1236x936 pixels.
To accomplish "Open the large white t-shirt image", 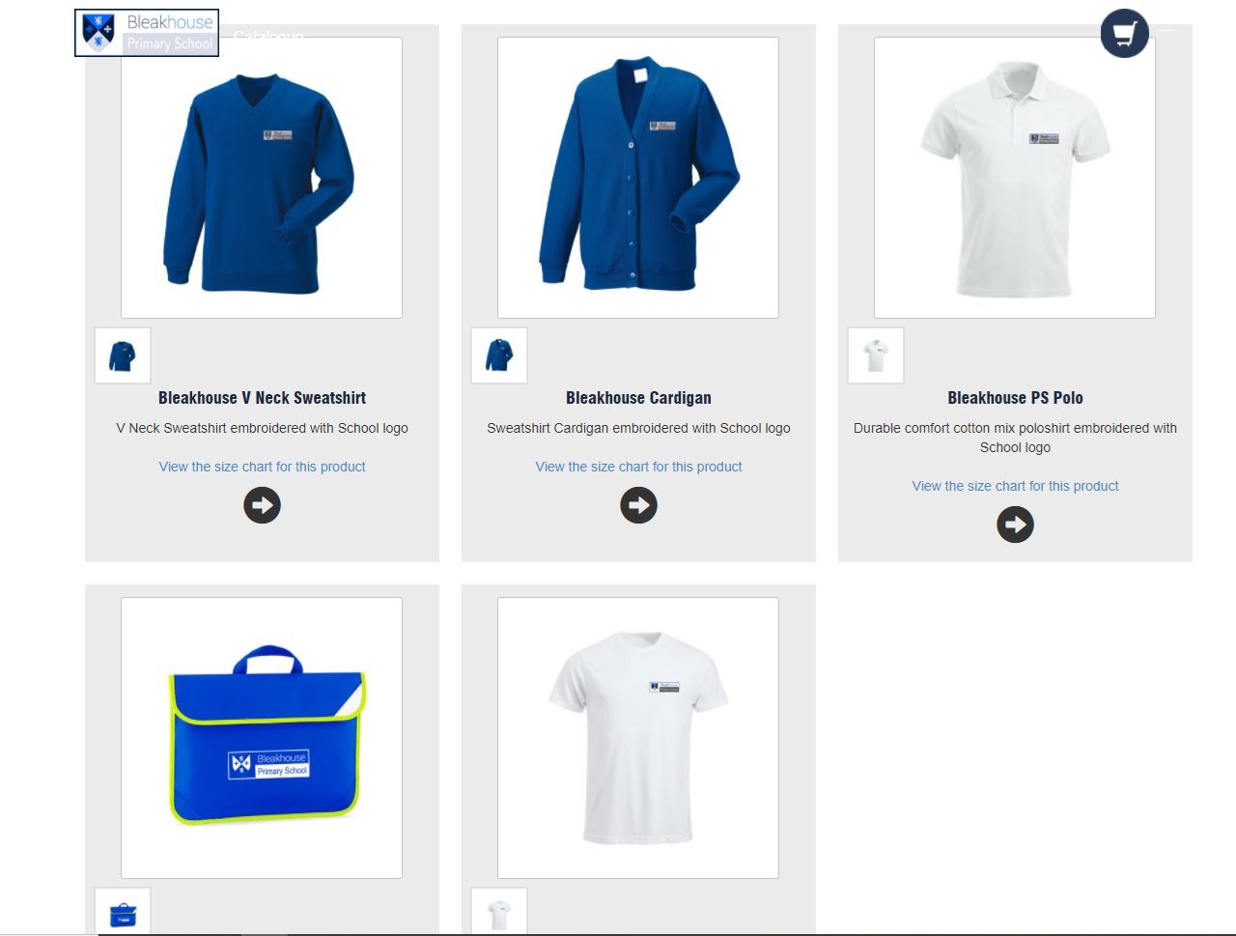I will [x=638, y=738].
